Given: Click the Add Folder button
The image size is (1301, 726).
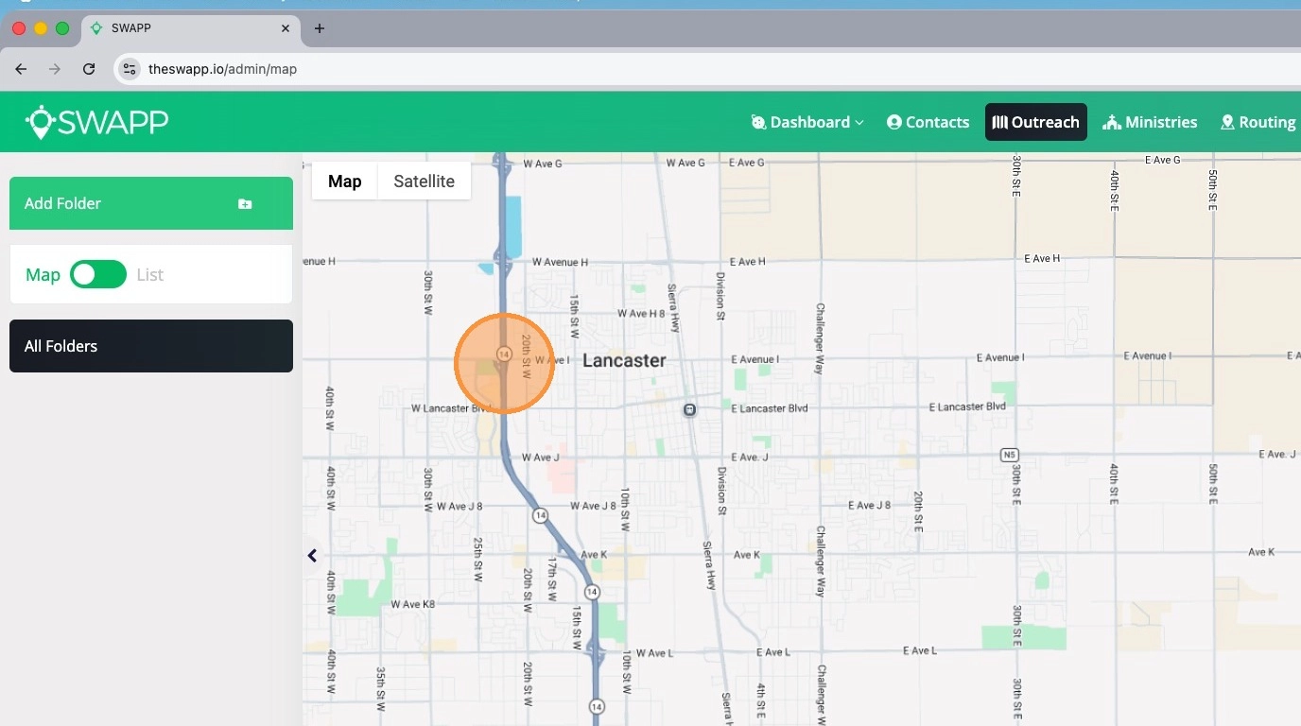Looking at the screenshot, I should coord(151,203).
